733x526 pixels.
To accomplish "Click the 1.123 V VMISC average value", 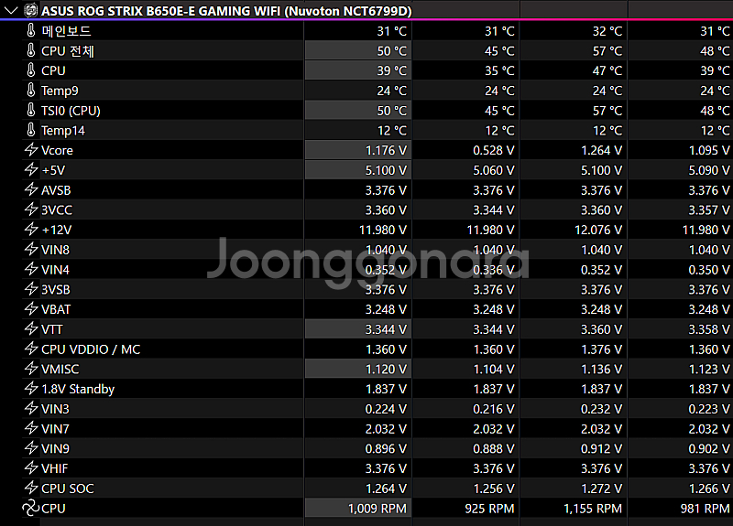I will click(708, 370).
